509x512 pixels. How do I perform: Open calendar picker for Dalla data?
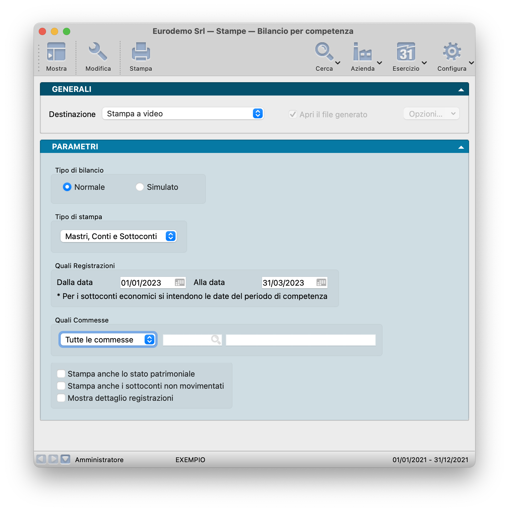pos(180,283)
